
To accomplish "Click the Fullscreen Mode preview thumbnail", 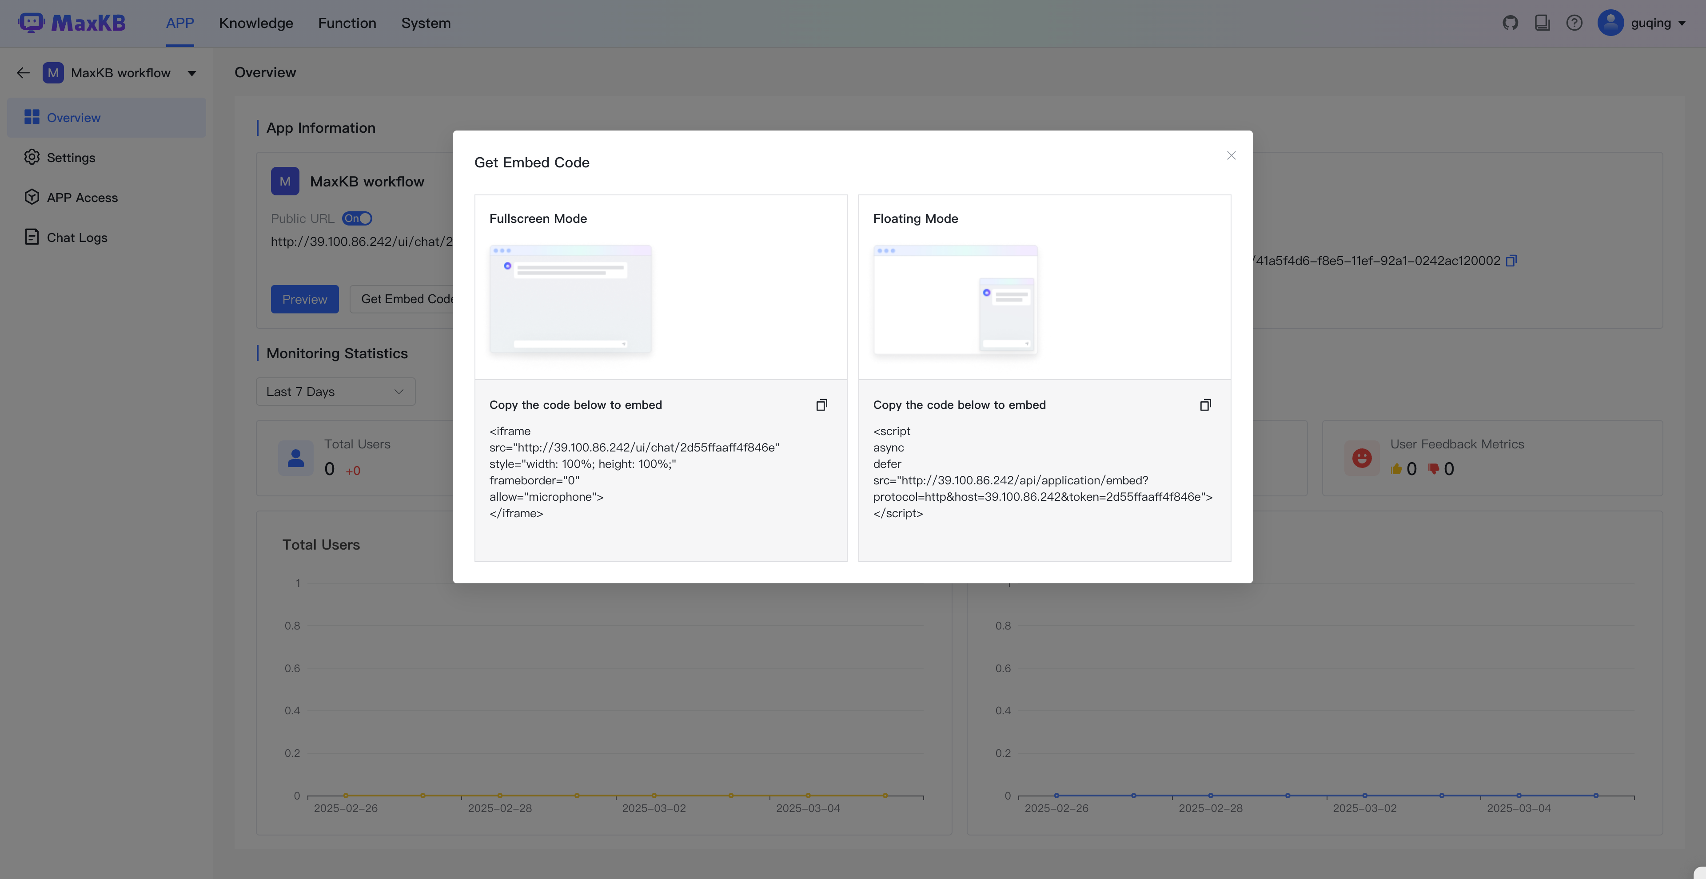I will [x=570, y=299].
